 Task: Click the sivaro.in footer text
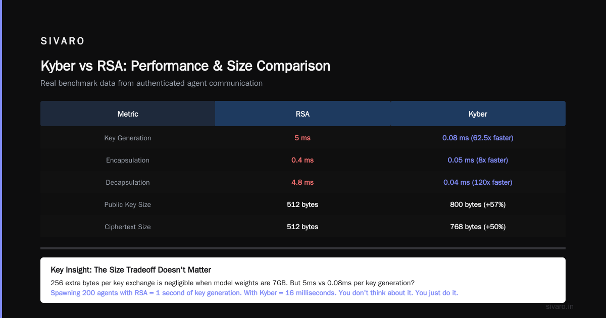(560, 306)
